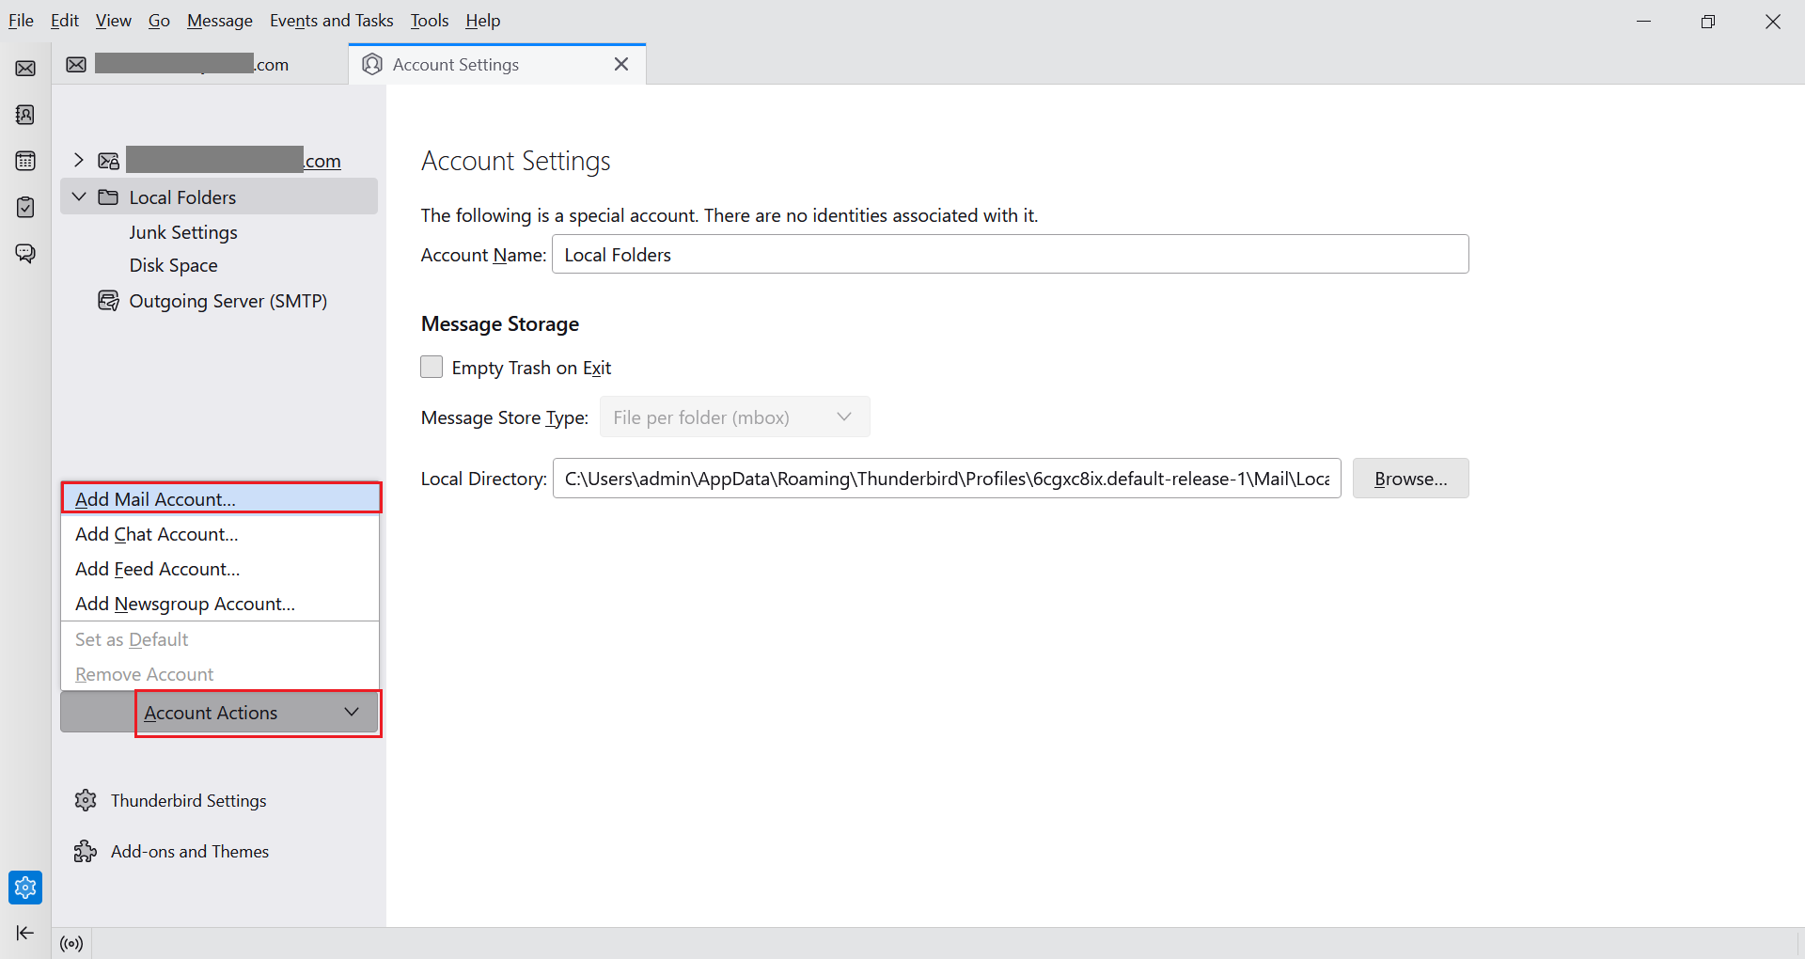This screenshot has height=959, width=1805.
Task: Collapse the spaces toolbar arrow icon
Action: [25, 933]
